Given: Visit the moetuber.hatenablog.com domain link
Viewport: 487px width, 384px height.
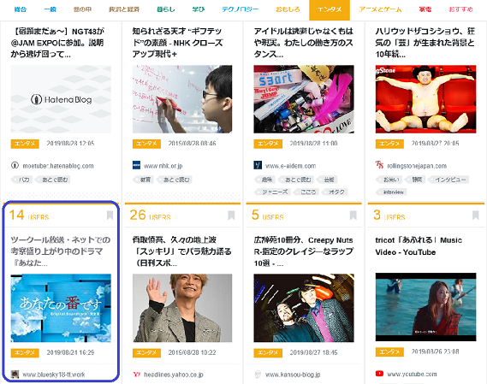Looking at the screenshot, I should [58, 166].
